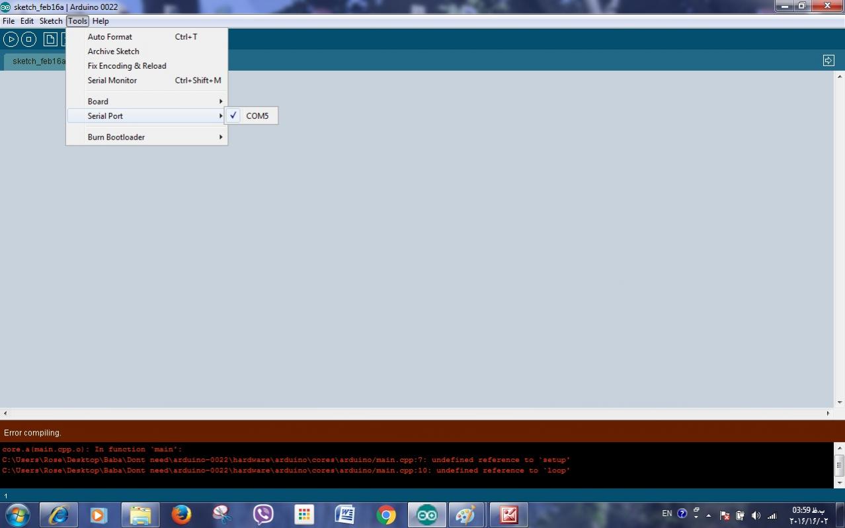Viewport: 845px width, 528px height.
Task: Switch to Arduino in the taskbar
Action: pyautogui.click(x=426, y=515)
